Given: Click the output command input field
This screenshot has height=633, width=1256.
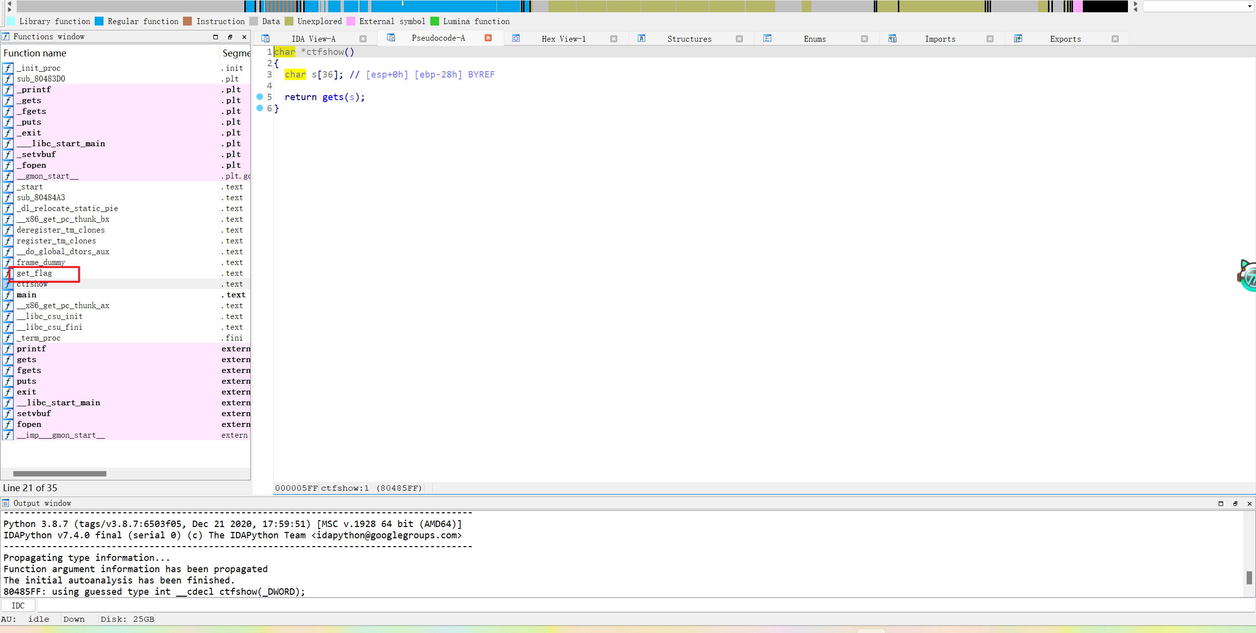Looking at the screenshot, I should point(638,606).
